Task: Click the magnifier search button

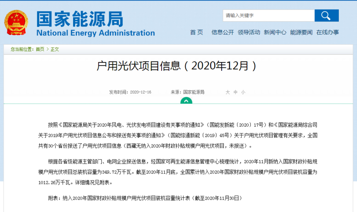Action: pyautogui.click(x=327, y=15)
